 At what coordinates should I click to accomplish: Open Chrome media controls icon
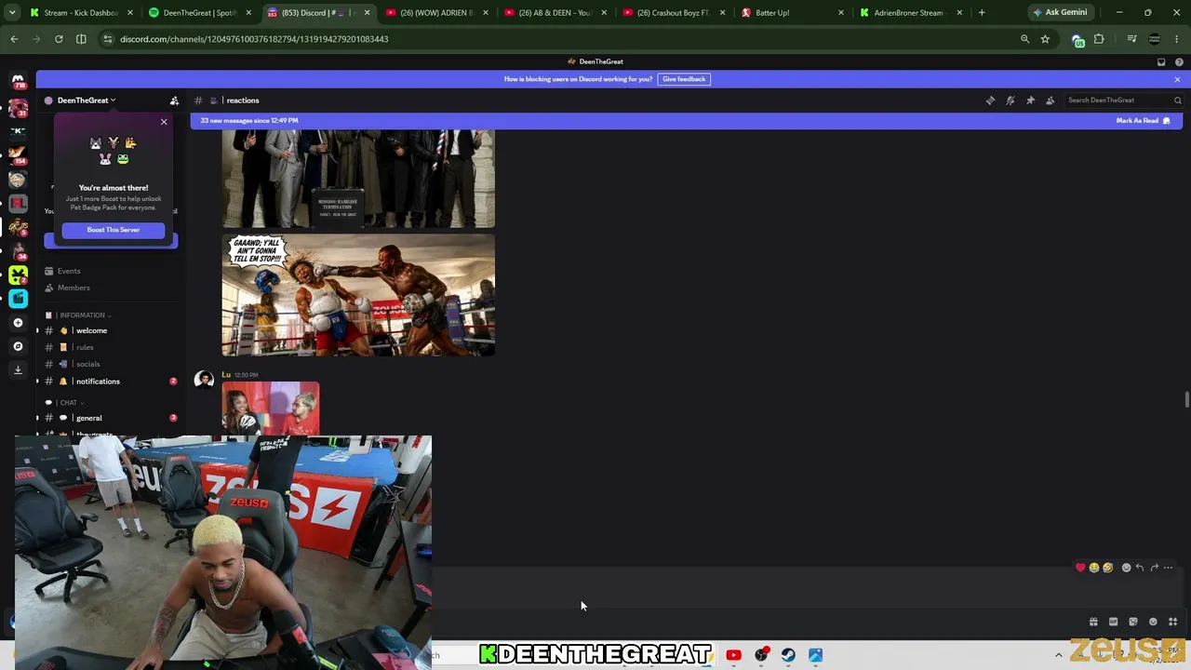(x=1131, y=39)
